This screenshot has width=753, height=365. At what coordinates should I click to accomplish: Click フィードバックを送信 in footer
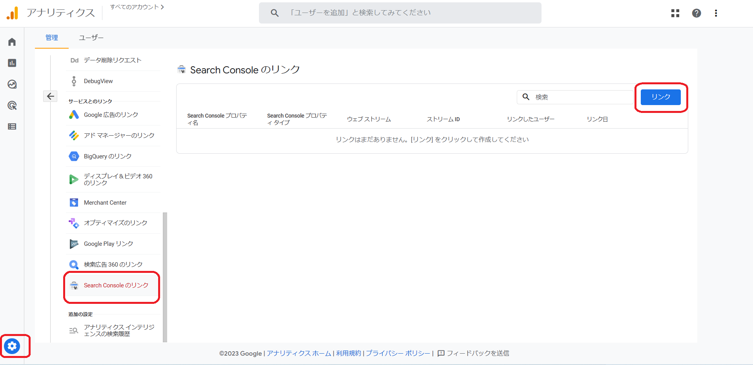tap(478, 353)
